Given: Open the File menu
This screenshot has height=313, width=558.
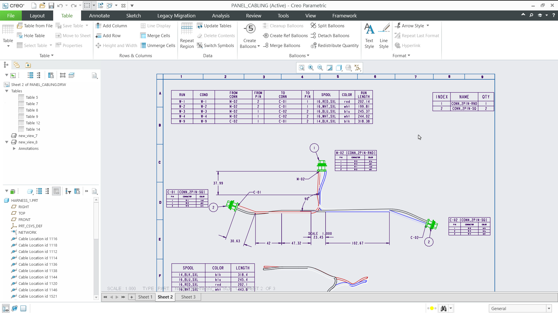Looking at the screenshot, I should click(11, 16).
